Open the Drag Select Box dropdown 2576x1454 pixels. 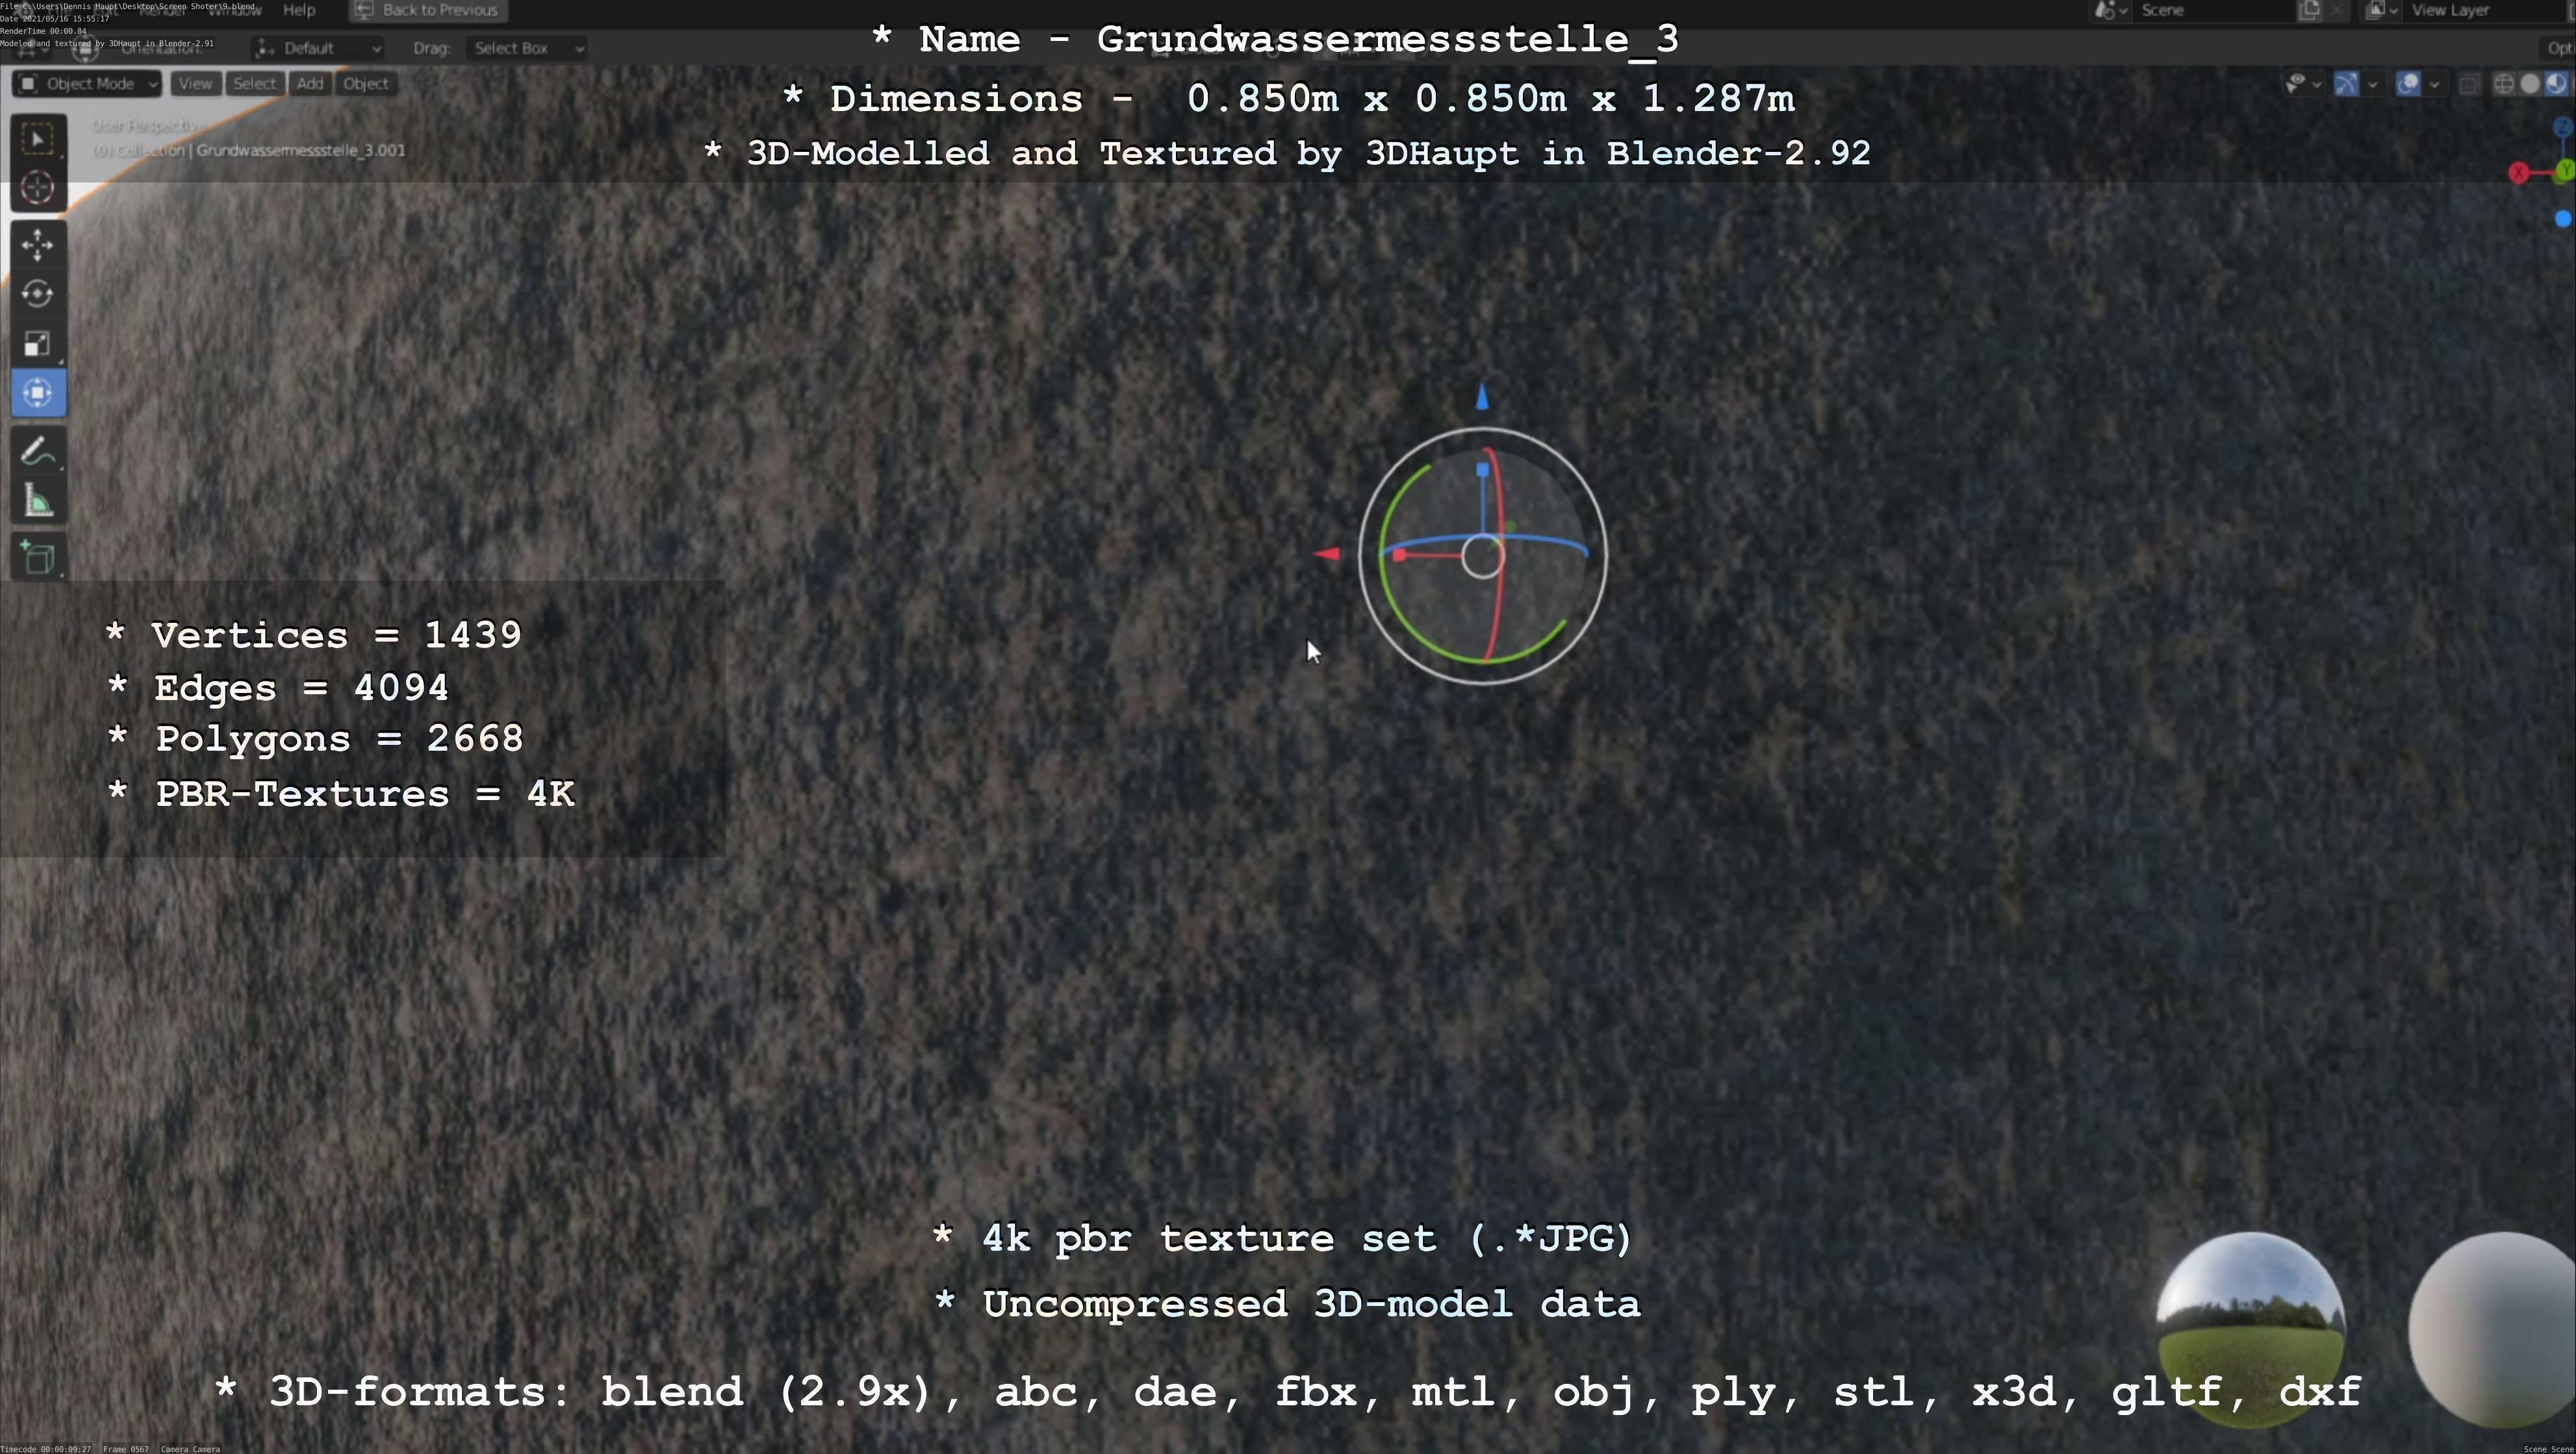click(x=526, y=48)
